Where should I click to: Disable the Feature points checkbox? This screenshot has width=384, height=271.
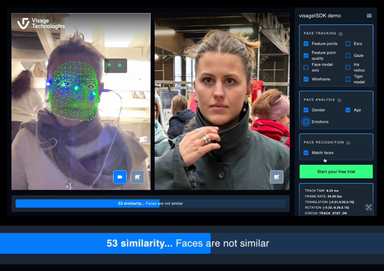(306, 44)
